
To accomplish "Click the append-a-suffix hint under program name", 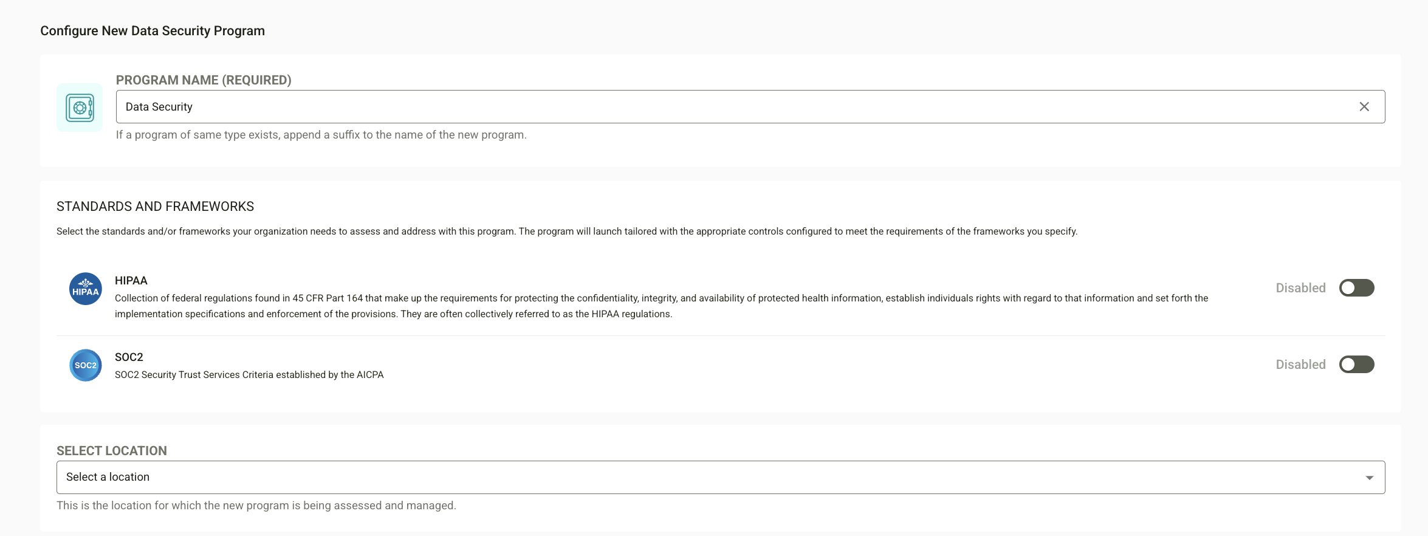I will pyautogui.click(x=321, y=135).
